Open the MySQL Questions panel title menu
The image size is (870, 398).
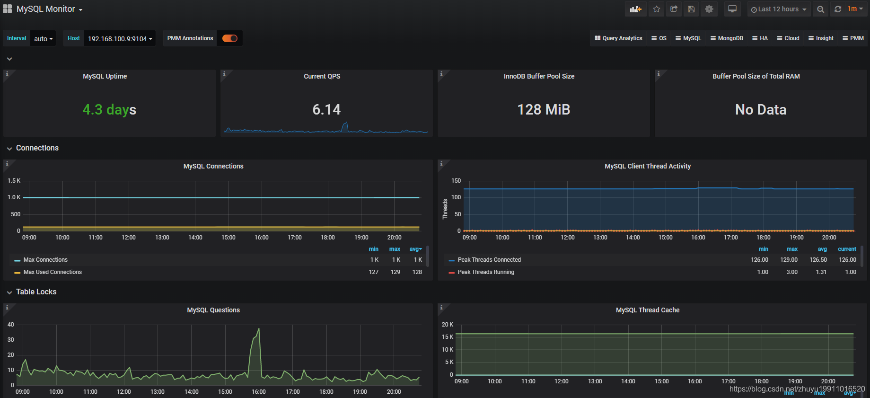[x=213, y=310]
